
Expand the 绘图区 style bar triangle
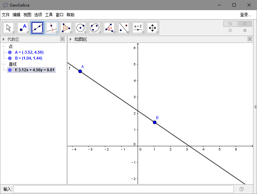click(x=70, y=39)
